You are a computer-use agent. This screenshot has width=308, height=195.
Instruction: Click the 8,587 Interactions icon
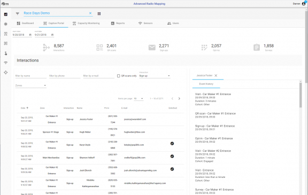point(46,48)
